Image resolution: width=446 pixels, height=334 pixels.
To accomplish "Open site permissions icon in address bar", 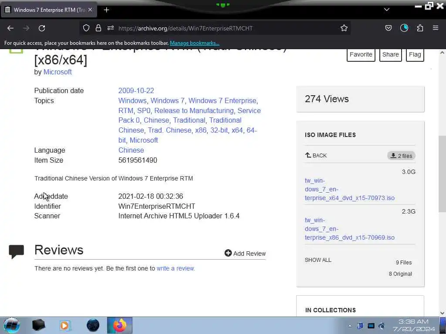I will tap(111, 28).
